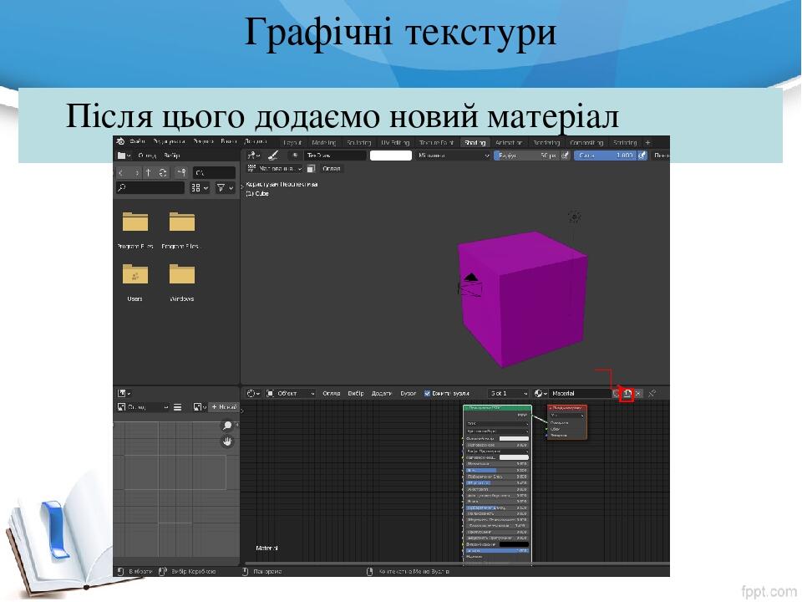802x602 pixels.
Task: Open the viewport editor type dropdown
Action: pyautogui.click(x=252, y=156)
